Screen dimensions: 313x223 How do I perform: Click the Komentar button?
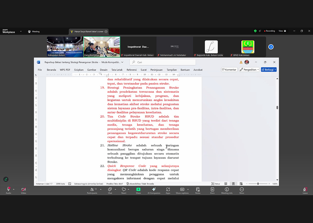click(229, 70)
